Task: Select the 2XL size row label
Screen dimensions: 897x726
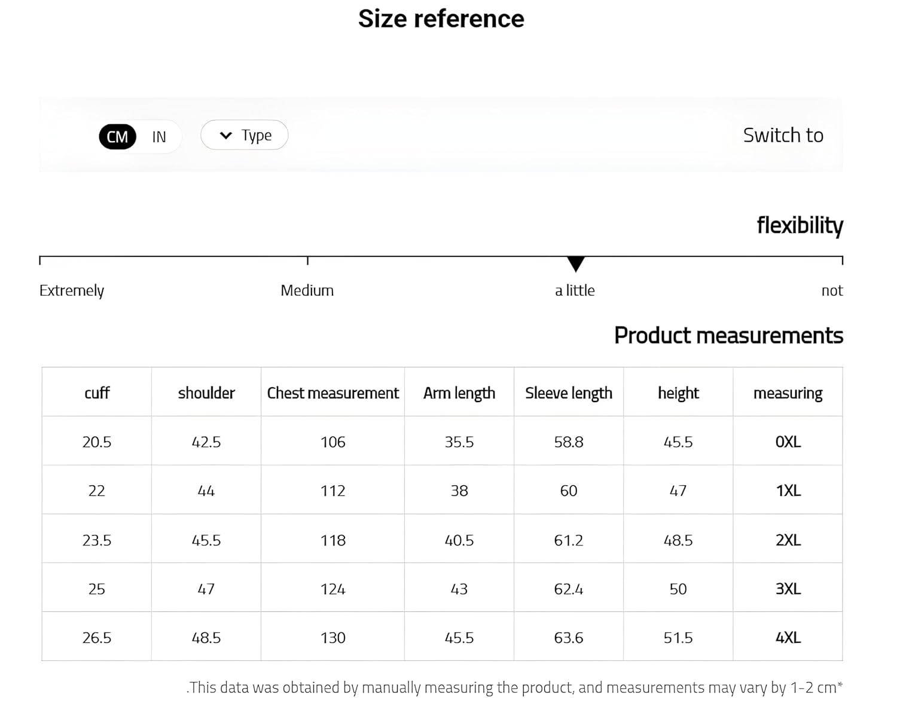Action: [x=788, y=540]
